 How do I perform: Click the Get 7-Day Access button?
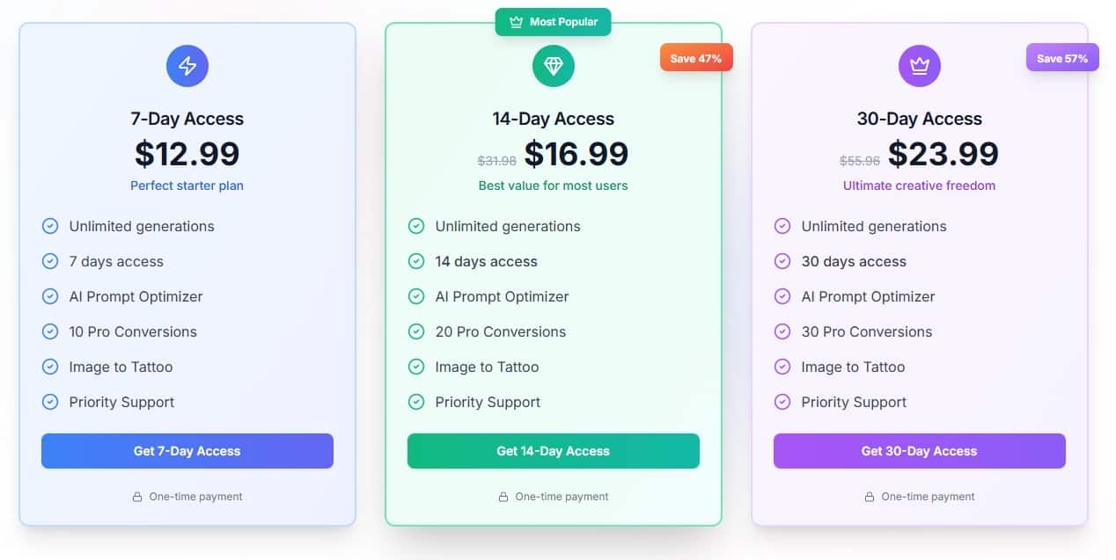click(x=187, y=450)
